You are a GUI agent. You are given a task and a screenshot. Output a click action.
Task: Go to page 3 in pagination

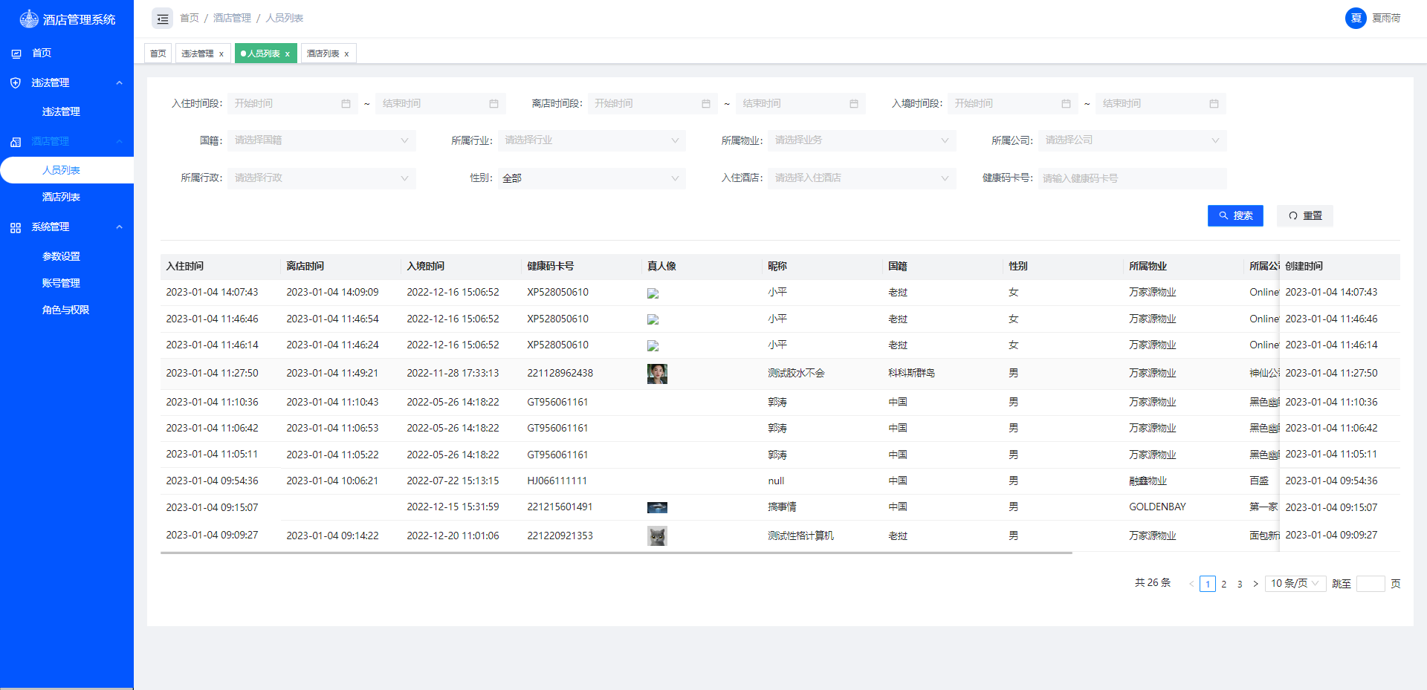1240,585
